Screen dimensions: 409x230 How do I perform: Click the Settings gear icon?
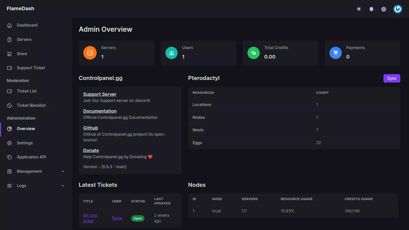[x=9, y=143]
